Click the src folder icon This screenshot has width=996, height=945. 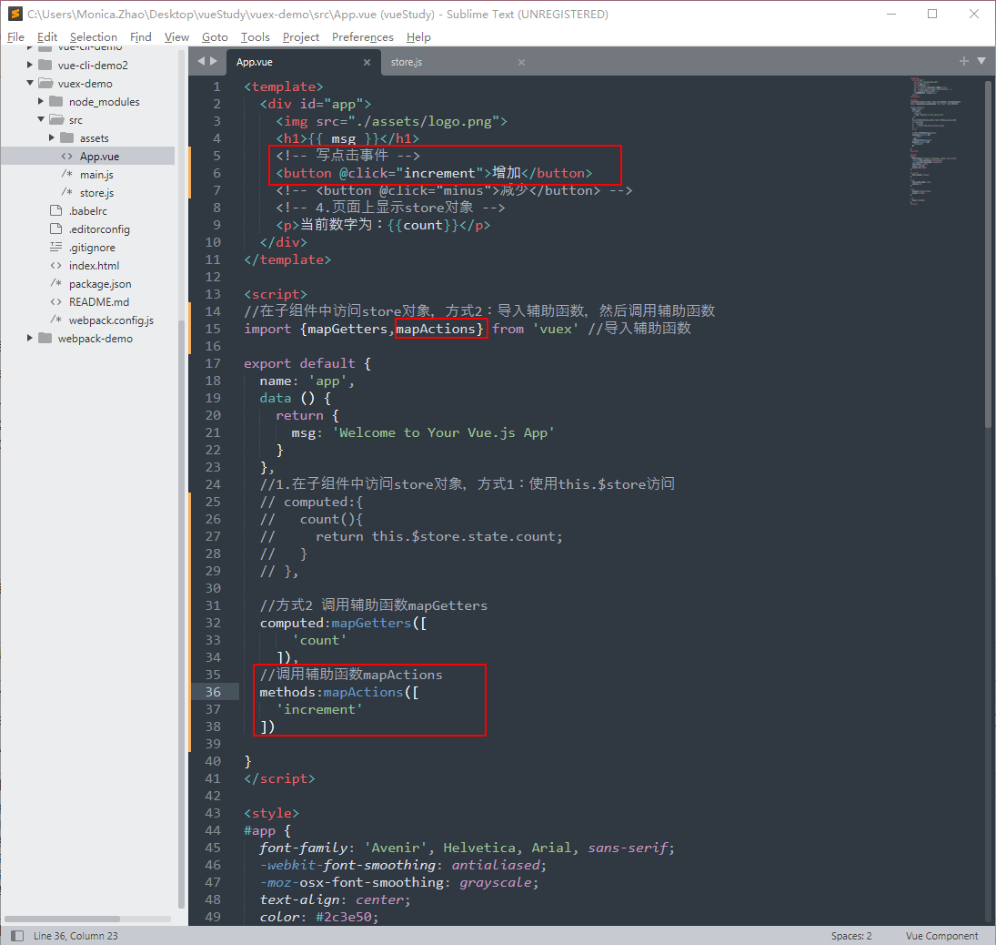coord(56,119)
